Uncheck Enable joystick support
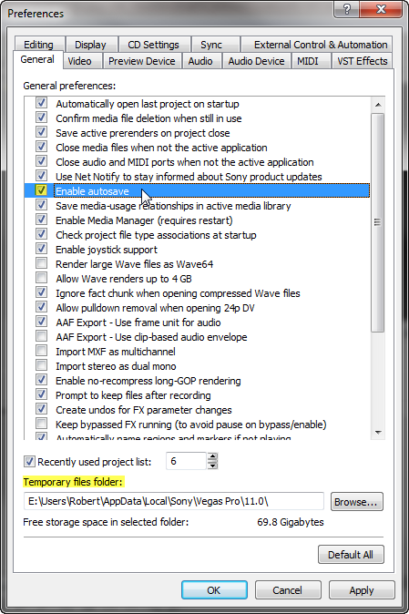409x614 pixels. click(x=41, y=249)
